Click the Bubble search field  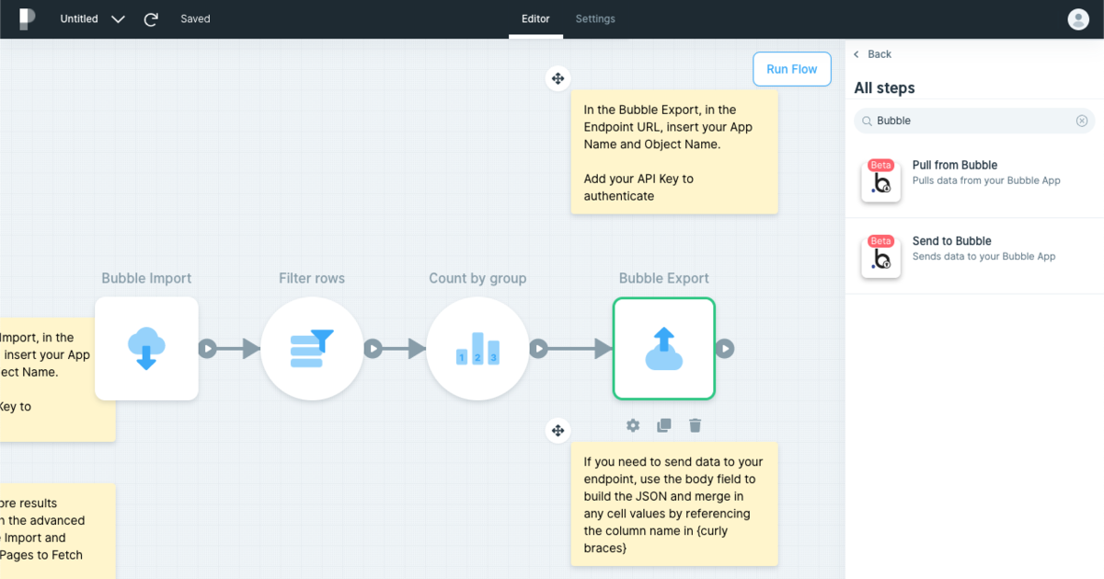974,121
